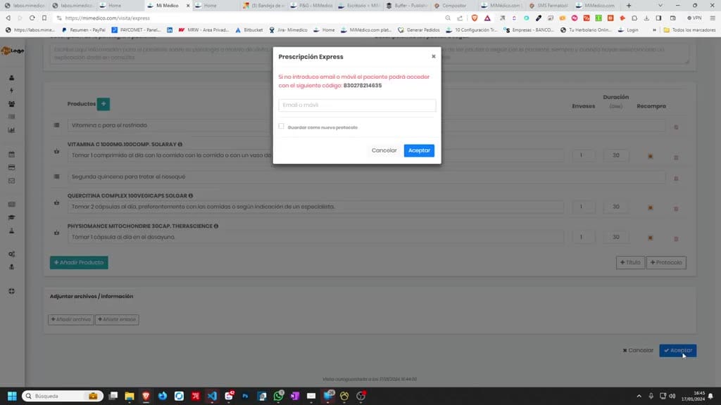This screenshot has width=721, height=405.
Task: Click info icon next to Physiomance Mitochondrie
Action: point(215,226)
